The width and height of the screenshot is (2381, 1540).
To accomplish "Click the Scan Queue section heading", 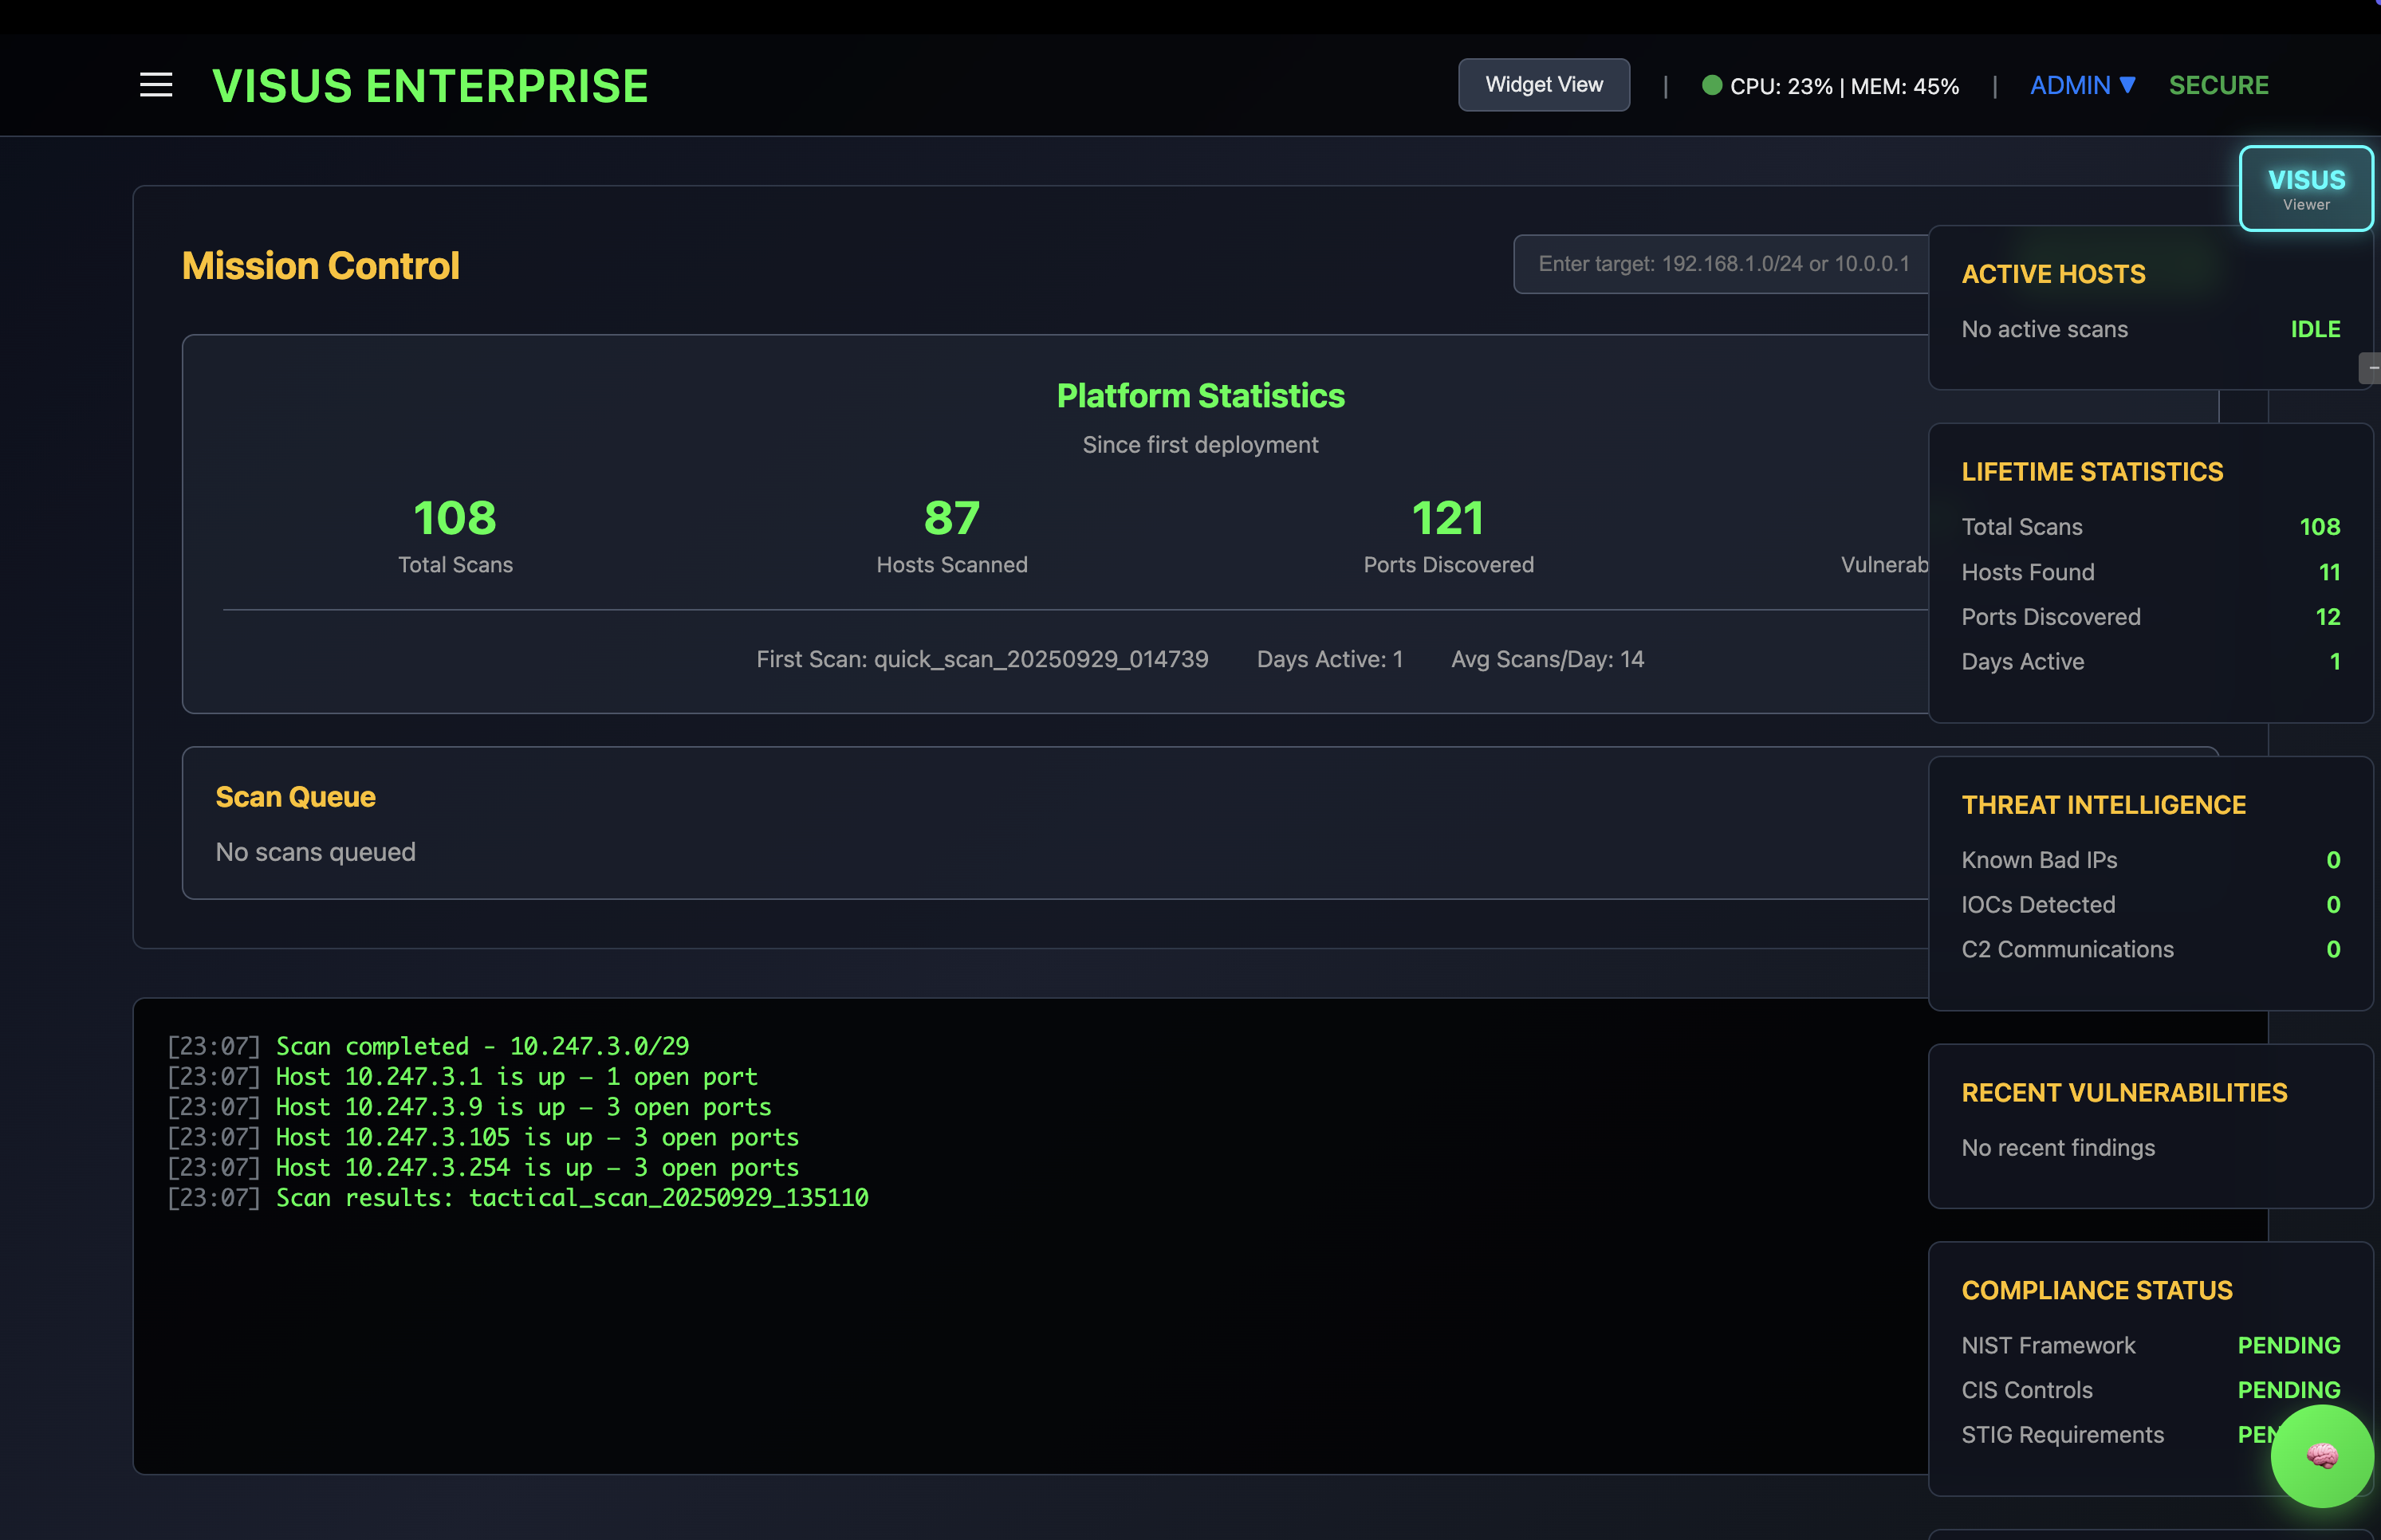I will coord(295,797).
